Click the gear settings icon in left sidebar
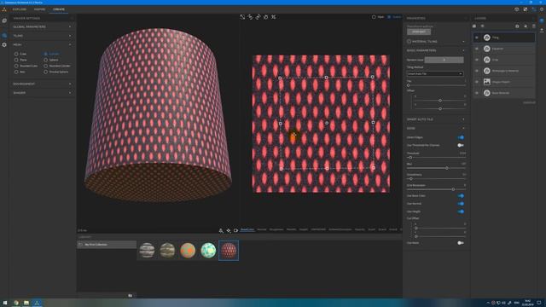 (4, 45)
